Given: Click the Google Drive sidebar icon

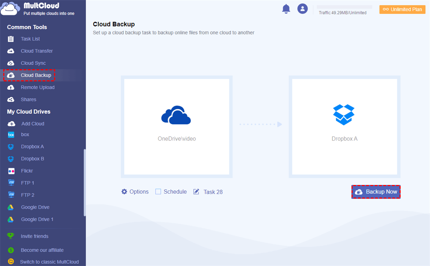Looking at the screenshot, I should point(11,207).
